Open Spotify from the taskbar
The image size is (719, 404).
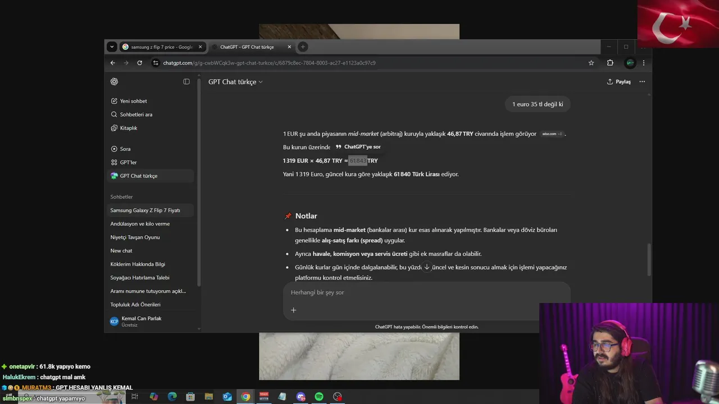click(x=319, y=397)
